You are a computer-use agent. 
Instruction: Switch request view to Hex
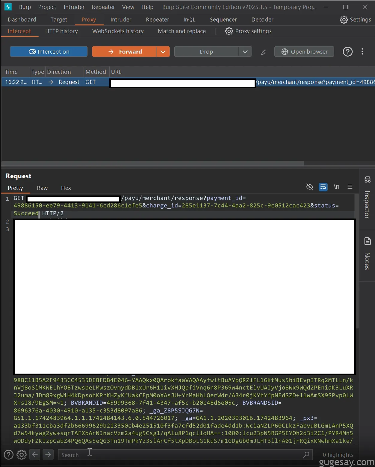pos(66,188)
